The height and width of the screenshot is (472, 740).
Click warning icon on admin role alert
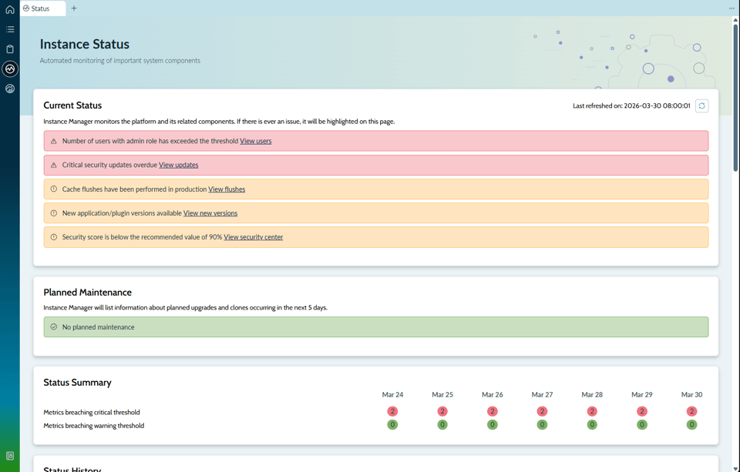coord(53,141)
